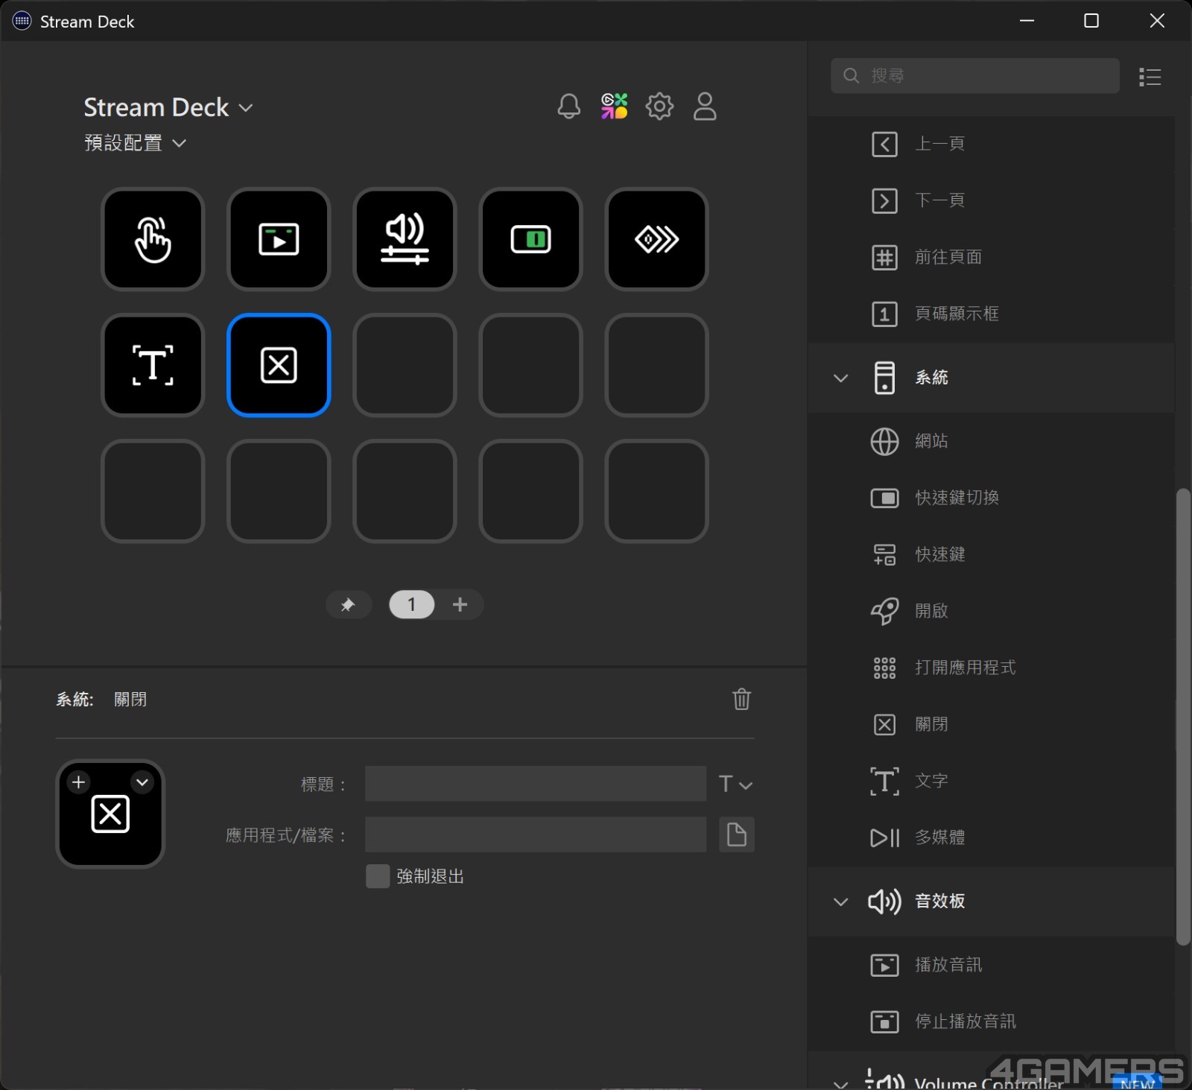1192x1090 pixels.
Task: Select the empty key right of the close key
Action: (x=405, y=365)
